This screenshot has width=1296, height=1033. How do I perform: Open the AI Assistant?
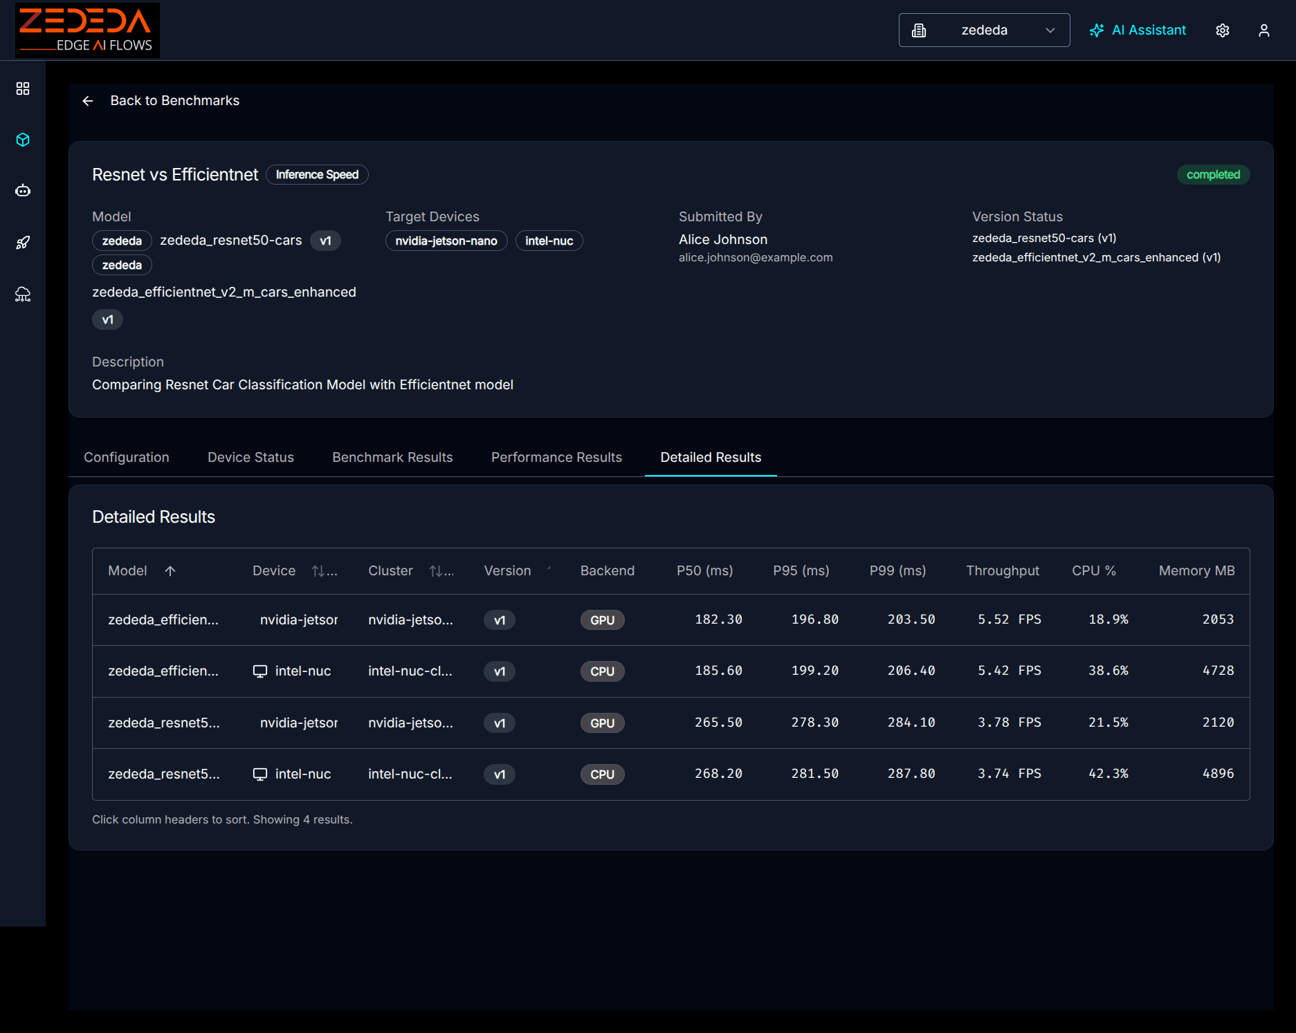(x=1138, y=30)
